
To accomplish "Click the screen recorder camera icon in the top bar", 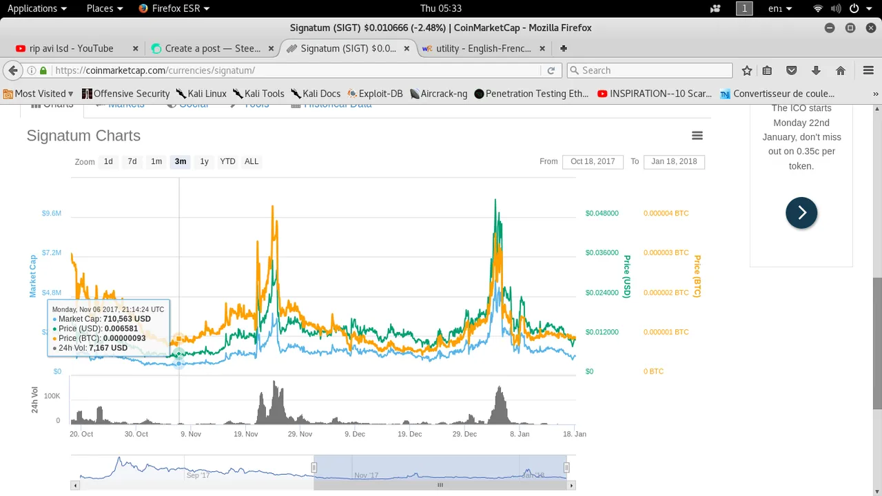I will [x=715, y=8].
